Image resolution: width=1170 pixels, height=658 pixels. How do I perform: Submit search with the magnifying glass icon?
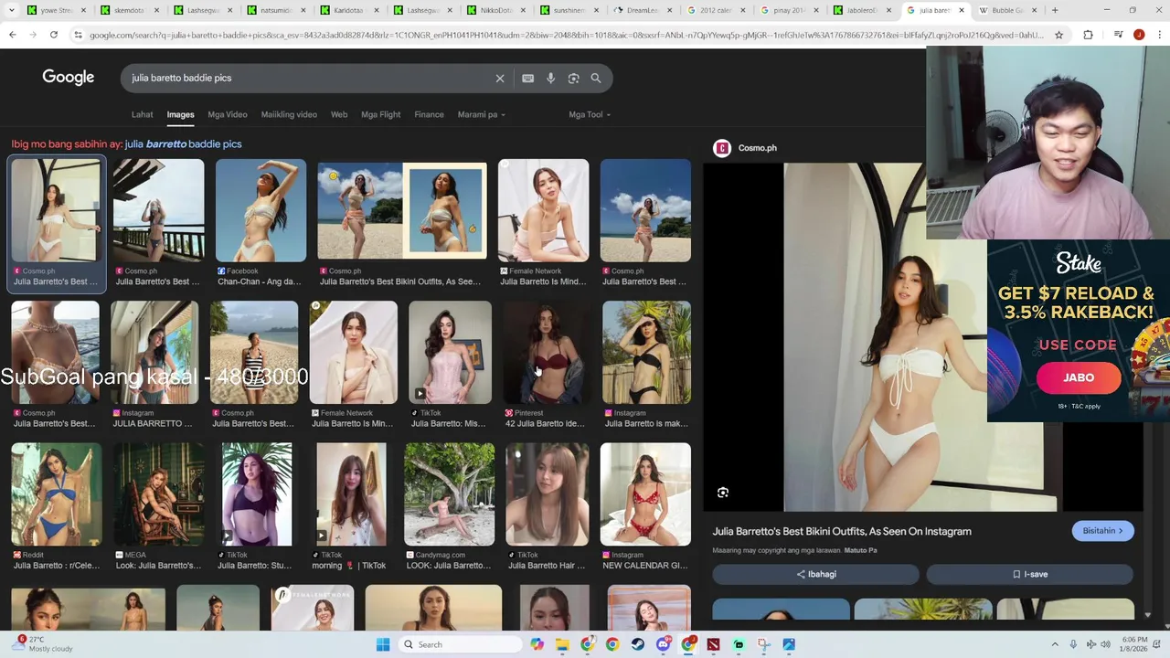[x=596, y=79]
